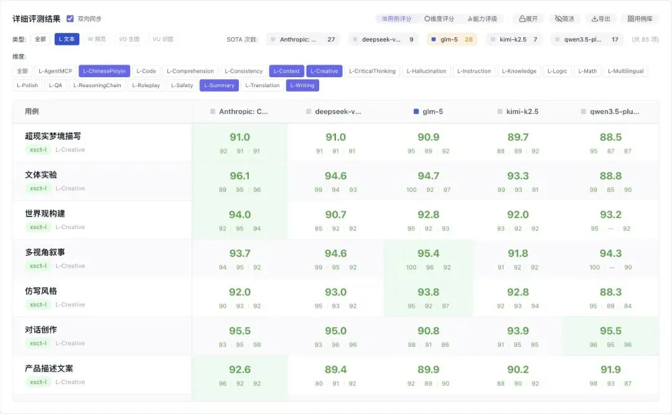Select the 全部 type filter
The width and height of the screenshot is (672, 414).
40,39
